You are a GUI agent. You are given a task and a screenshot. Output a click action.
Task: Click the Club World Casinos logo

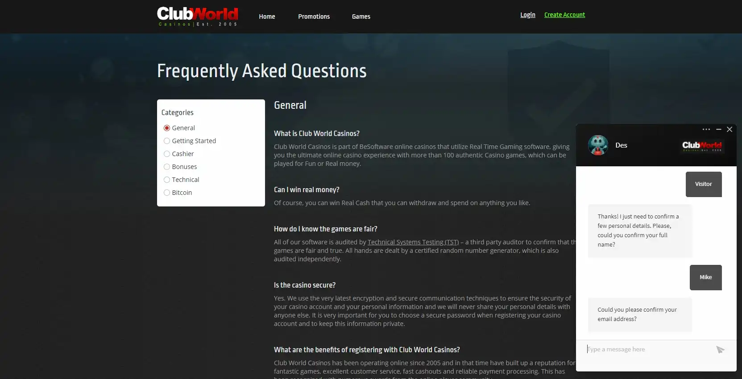(x=197, y=16)
